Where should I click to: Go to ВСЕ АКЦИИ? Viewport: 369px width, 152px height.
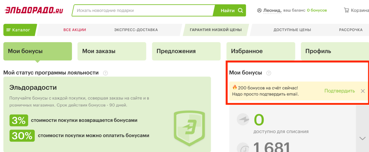click(75, 30)
